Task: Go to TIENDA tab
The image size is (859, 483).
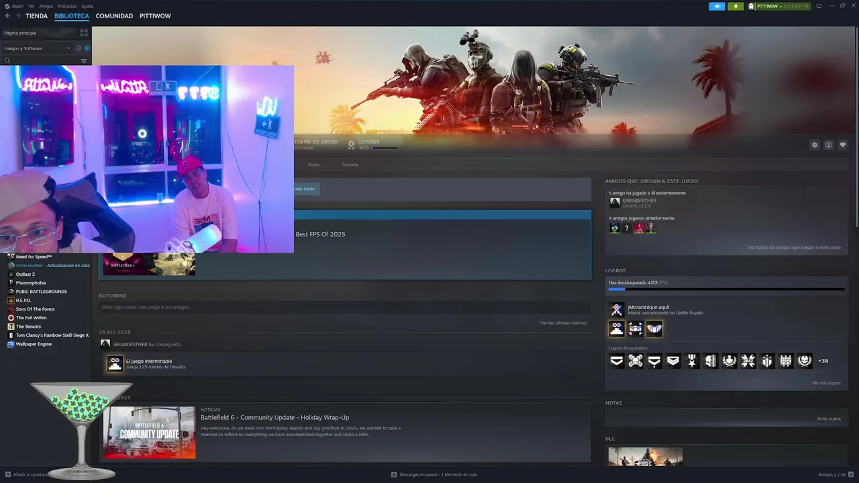Action: coord(36,16)
